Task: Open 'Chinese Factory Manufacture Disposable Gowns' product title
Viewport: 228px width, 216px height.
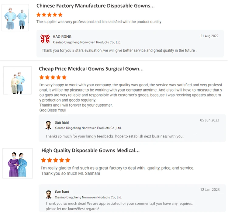Action: (95, 6)
